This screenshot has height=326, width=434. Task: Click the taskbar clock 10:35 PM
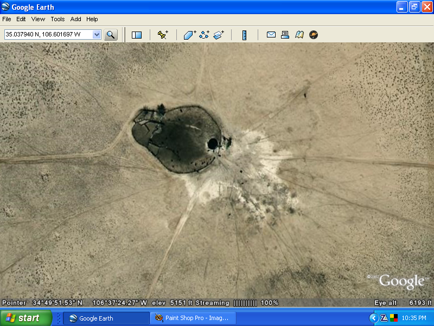coord(414,318)
